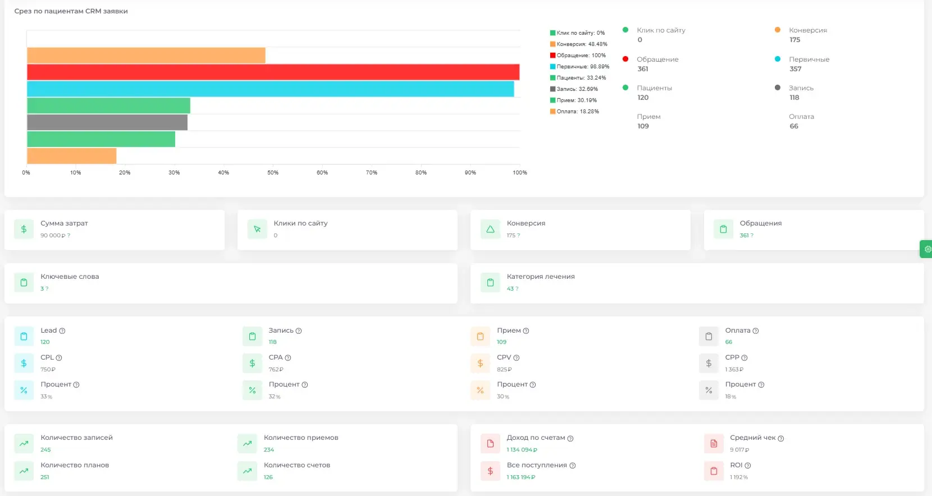932x496 pixels.
Task: Show the help tooltip beside Средний чек
Action: pyautogui.click(x=781, y=439)
